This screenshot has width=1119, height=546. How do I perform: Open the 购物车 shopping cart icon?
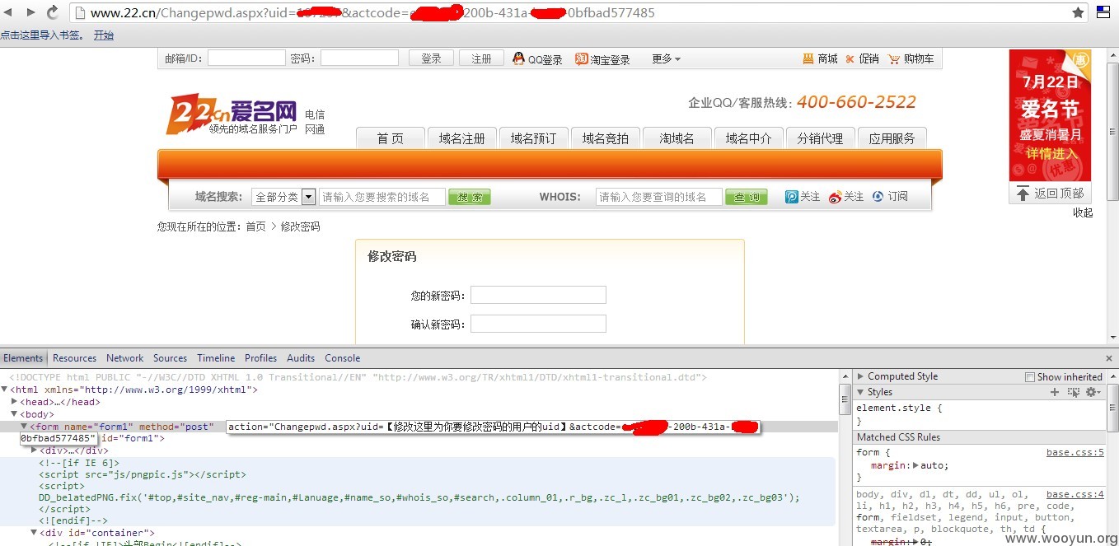(894, 58)
